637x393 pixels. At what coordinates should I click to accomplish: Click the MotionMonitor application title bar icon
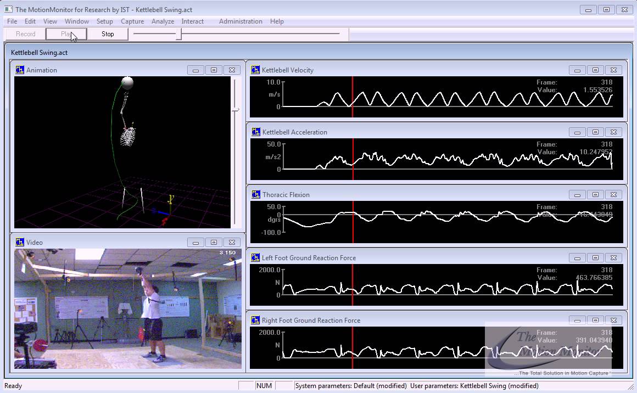click(x=8, y=9)
